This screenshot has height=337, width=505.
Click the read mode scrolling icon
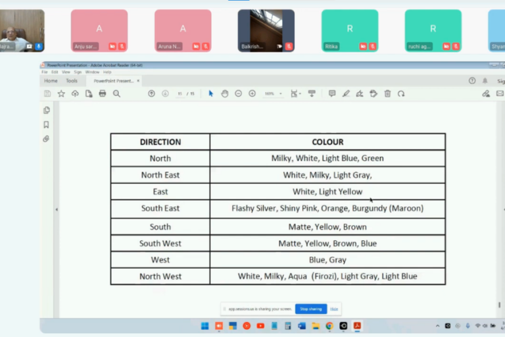tap(312, 93)
